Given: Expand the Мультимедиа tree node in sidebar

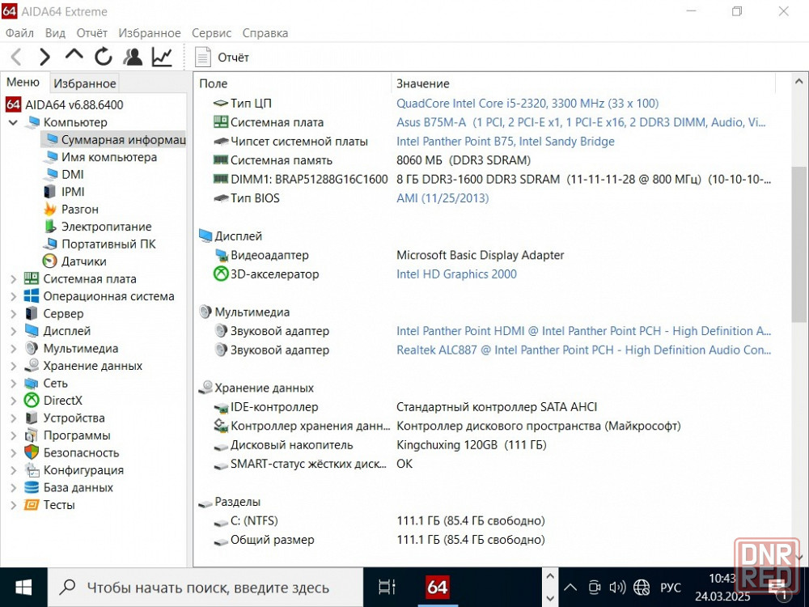Looking at the screenshot, I should [14, 349].
